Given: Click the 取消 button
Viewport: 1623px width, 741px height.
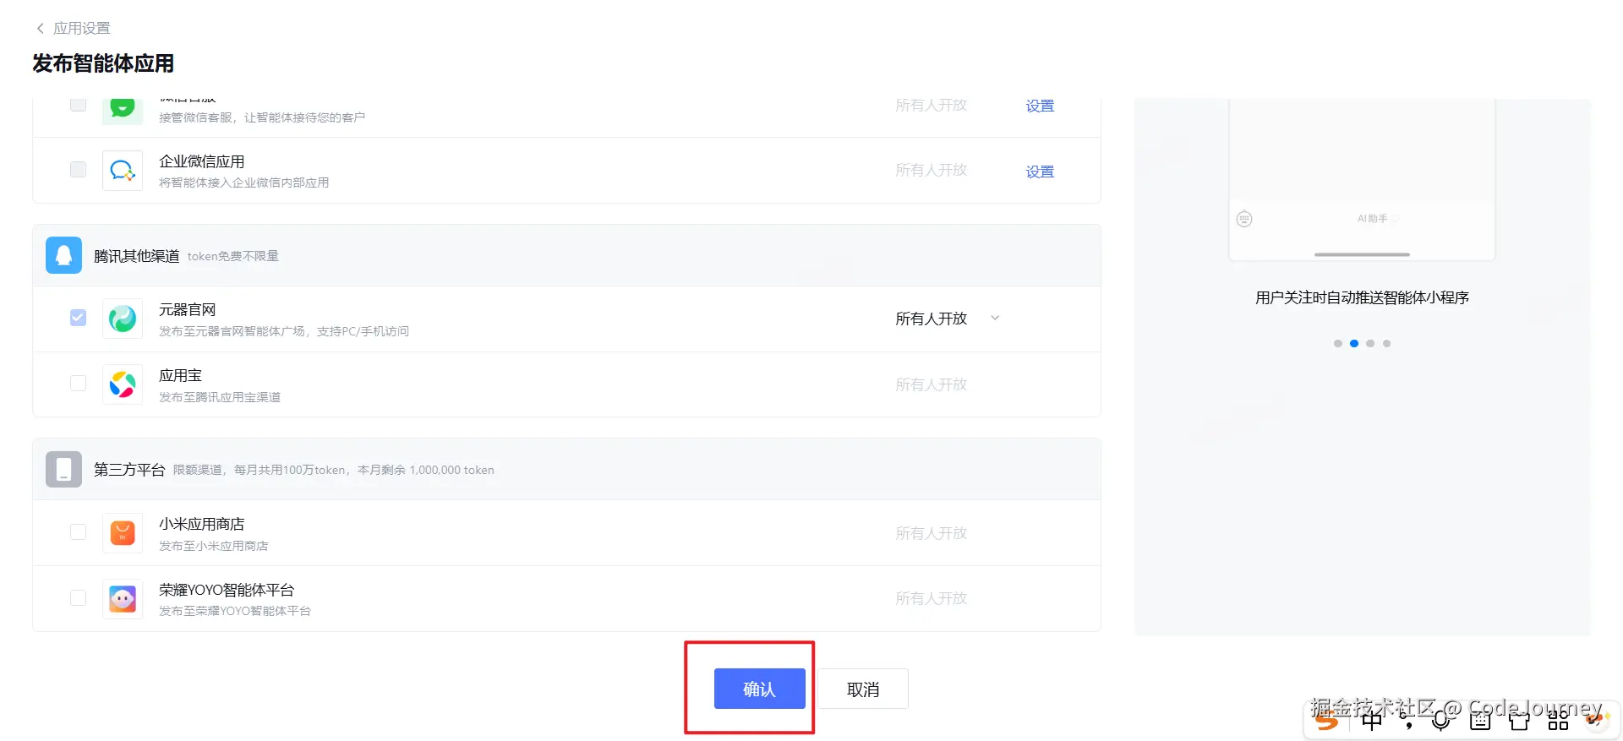Looking at the screenshot, I should [x=863, y=689].
